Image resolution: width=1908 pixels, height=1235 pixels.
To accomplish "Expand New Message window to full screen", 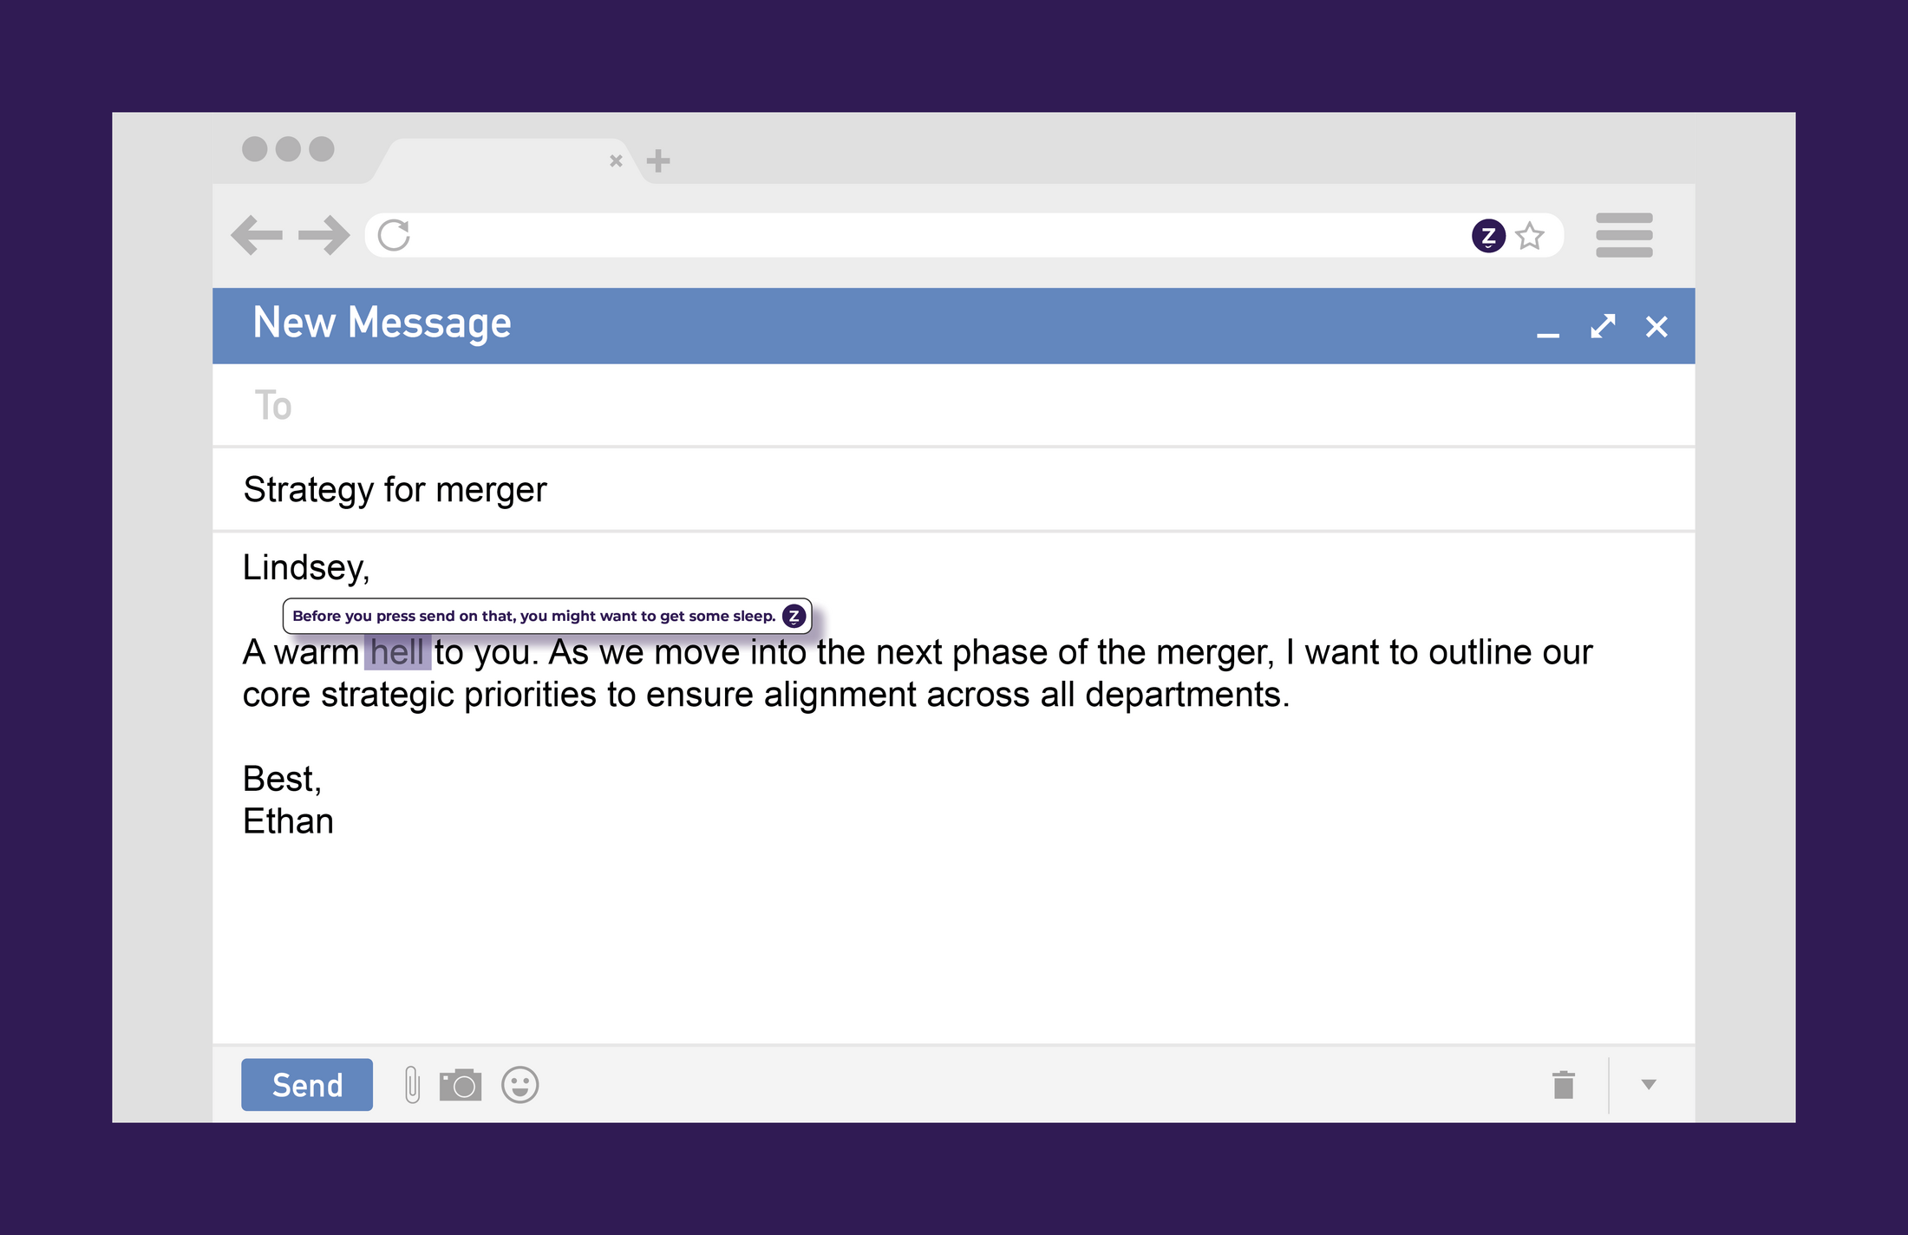I will 1603,326.
